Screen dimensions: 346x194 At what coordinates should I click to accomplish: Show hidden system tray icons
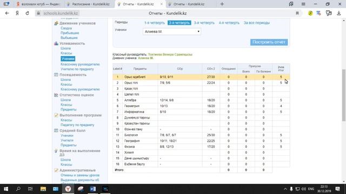(285, 189)
